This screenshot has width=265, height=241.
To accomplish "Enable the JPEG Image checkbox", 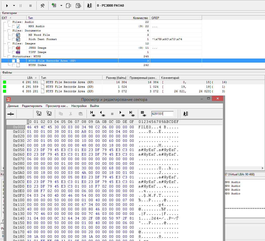I will (13, 48).
